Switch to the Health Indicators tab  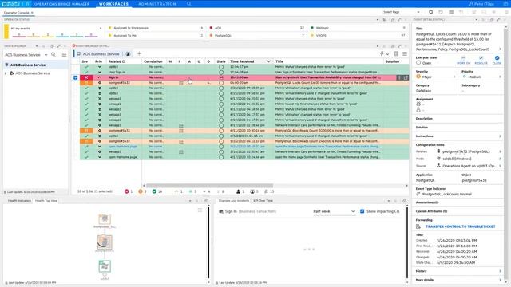(x=19, y=201)
